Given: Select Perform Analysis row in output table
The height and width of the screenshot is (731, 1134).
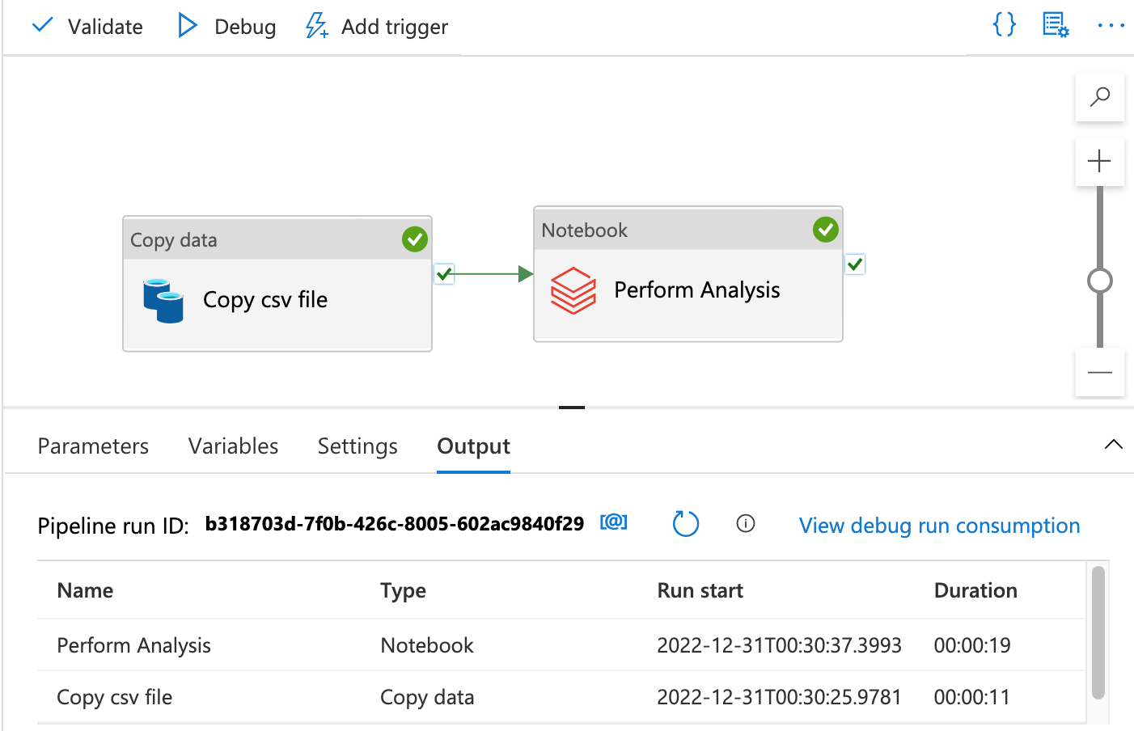Looking at the screenshot, I should 561,645.
